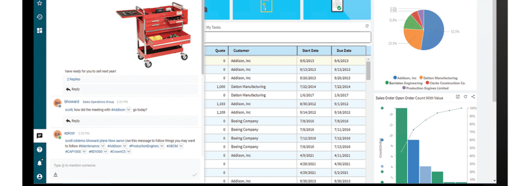530x186 pixels.
Task: Toggle the Clarke Construction Co. legend entry
Action: 445,83
